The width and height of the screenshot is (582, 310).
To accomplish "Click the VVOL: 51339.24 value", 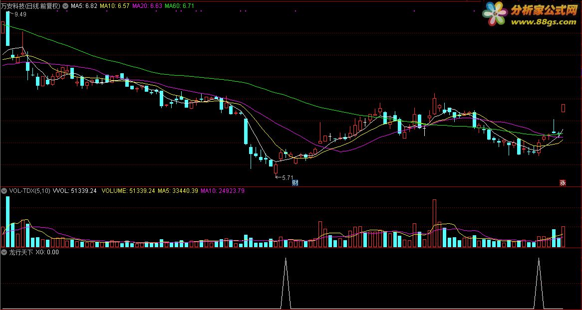I will tap(74, 191).
